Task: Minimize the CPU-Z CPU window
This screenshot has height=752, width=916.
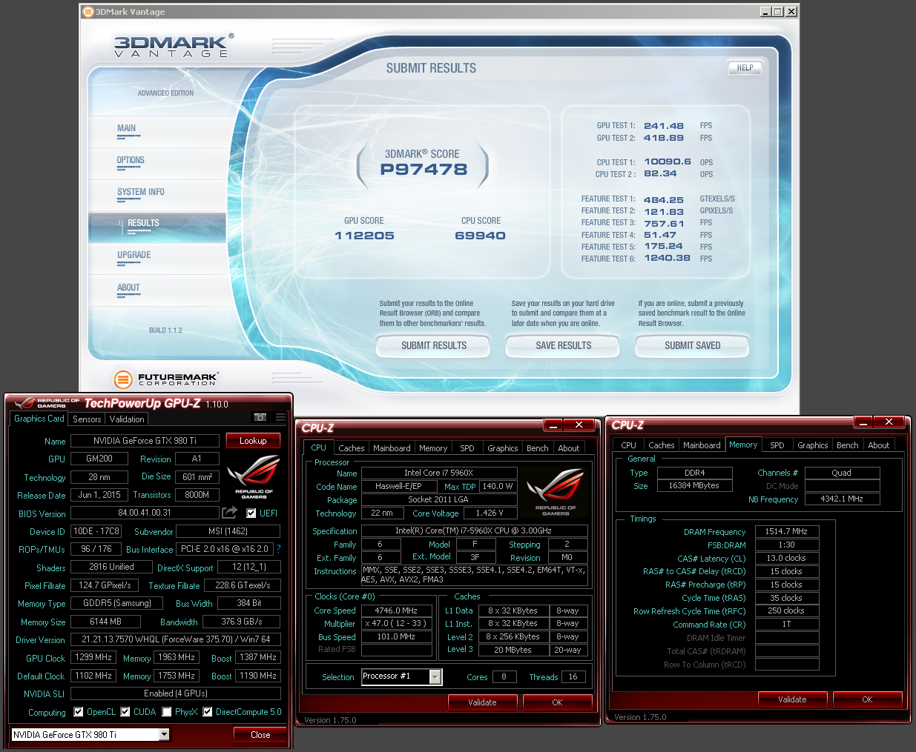Action: coord(553,425)
